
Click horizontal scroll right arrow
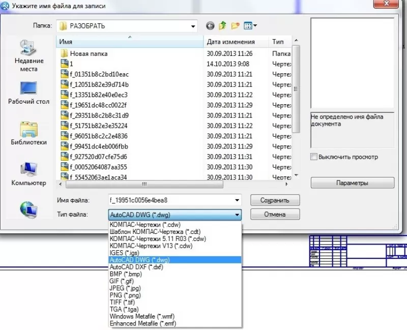click(286, 184)
